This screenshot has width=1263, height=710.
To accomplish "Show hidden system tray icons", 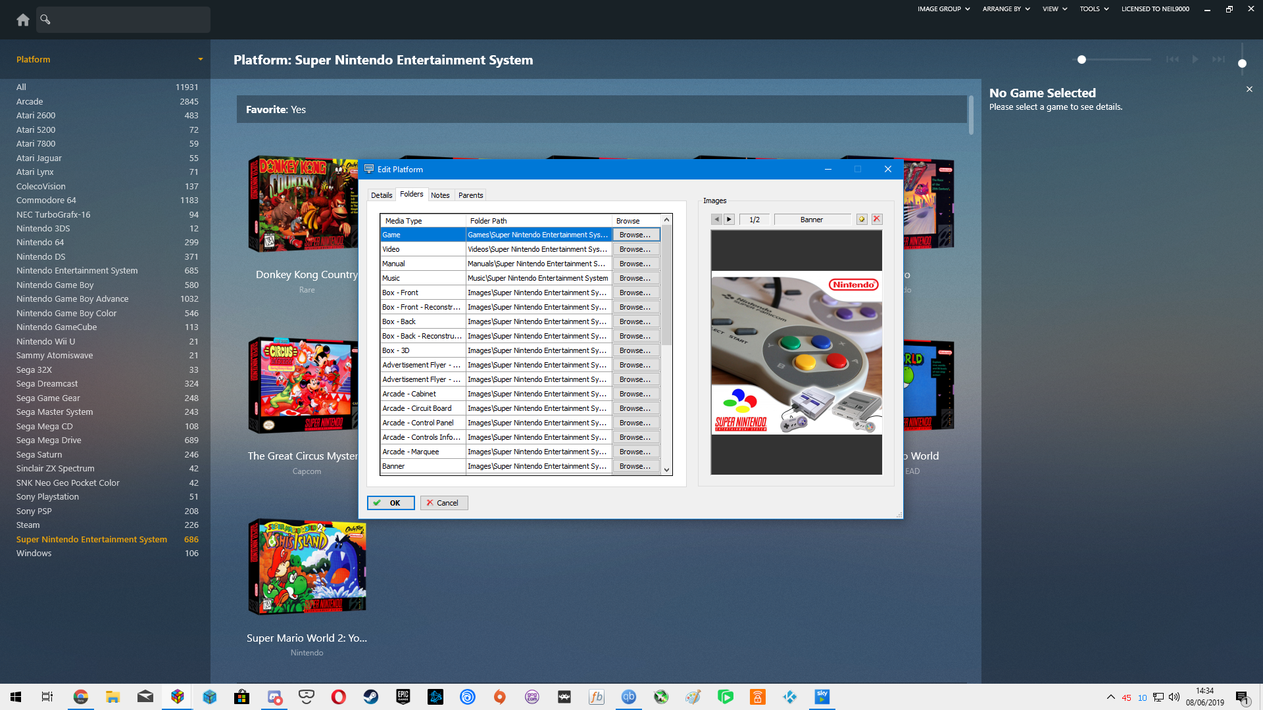I will pyautogui.click(x=1111, y=698).
